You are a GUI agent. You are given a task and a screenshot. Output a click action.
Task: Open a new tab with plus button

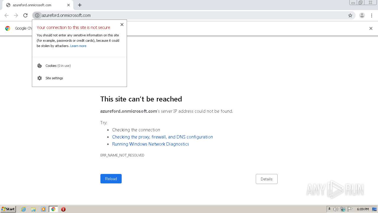[80, 5]
